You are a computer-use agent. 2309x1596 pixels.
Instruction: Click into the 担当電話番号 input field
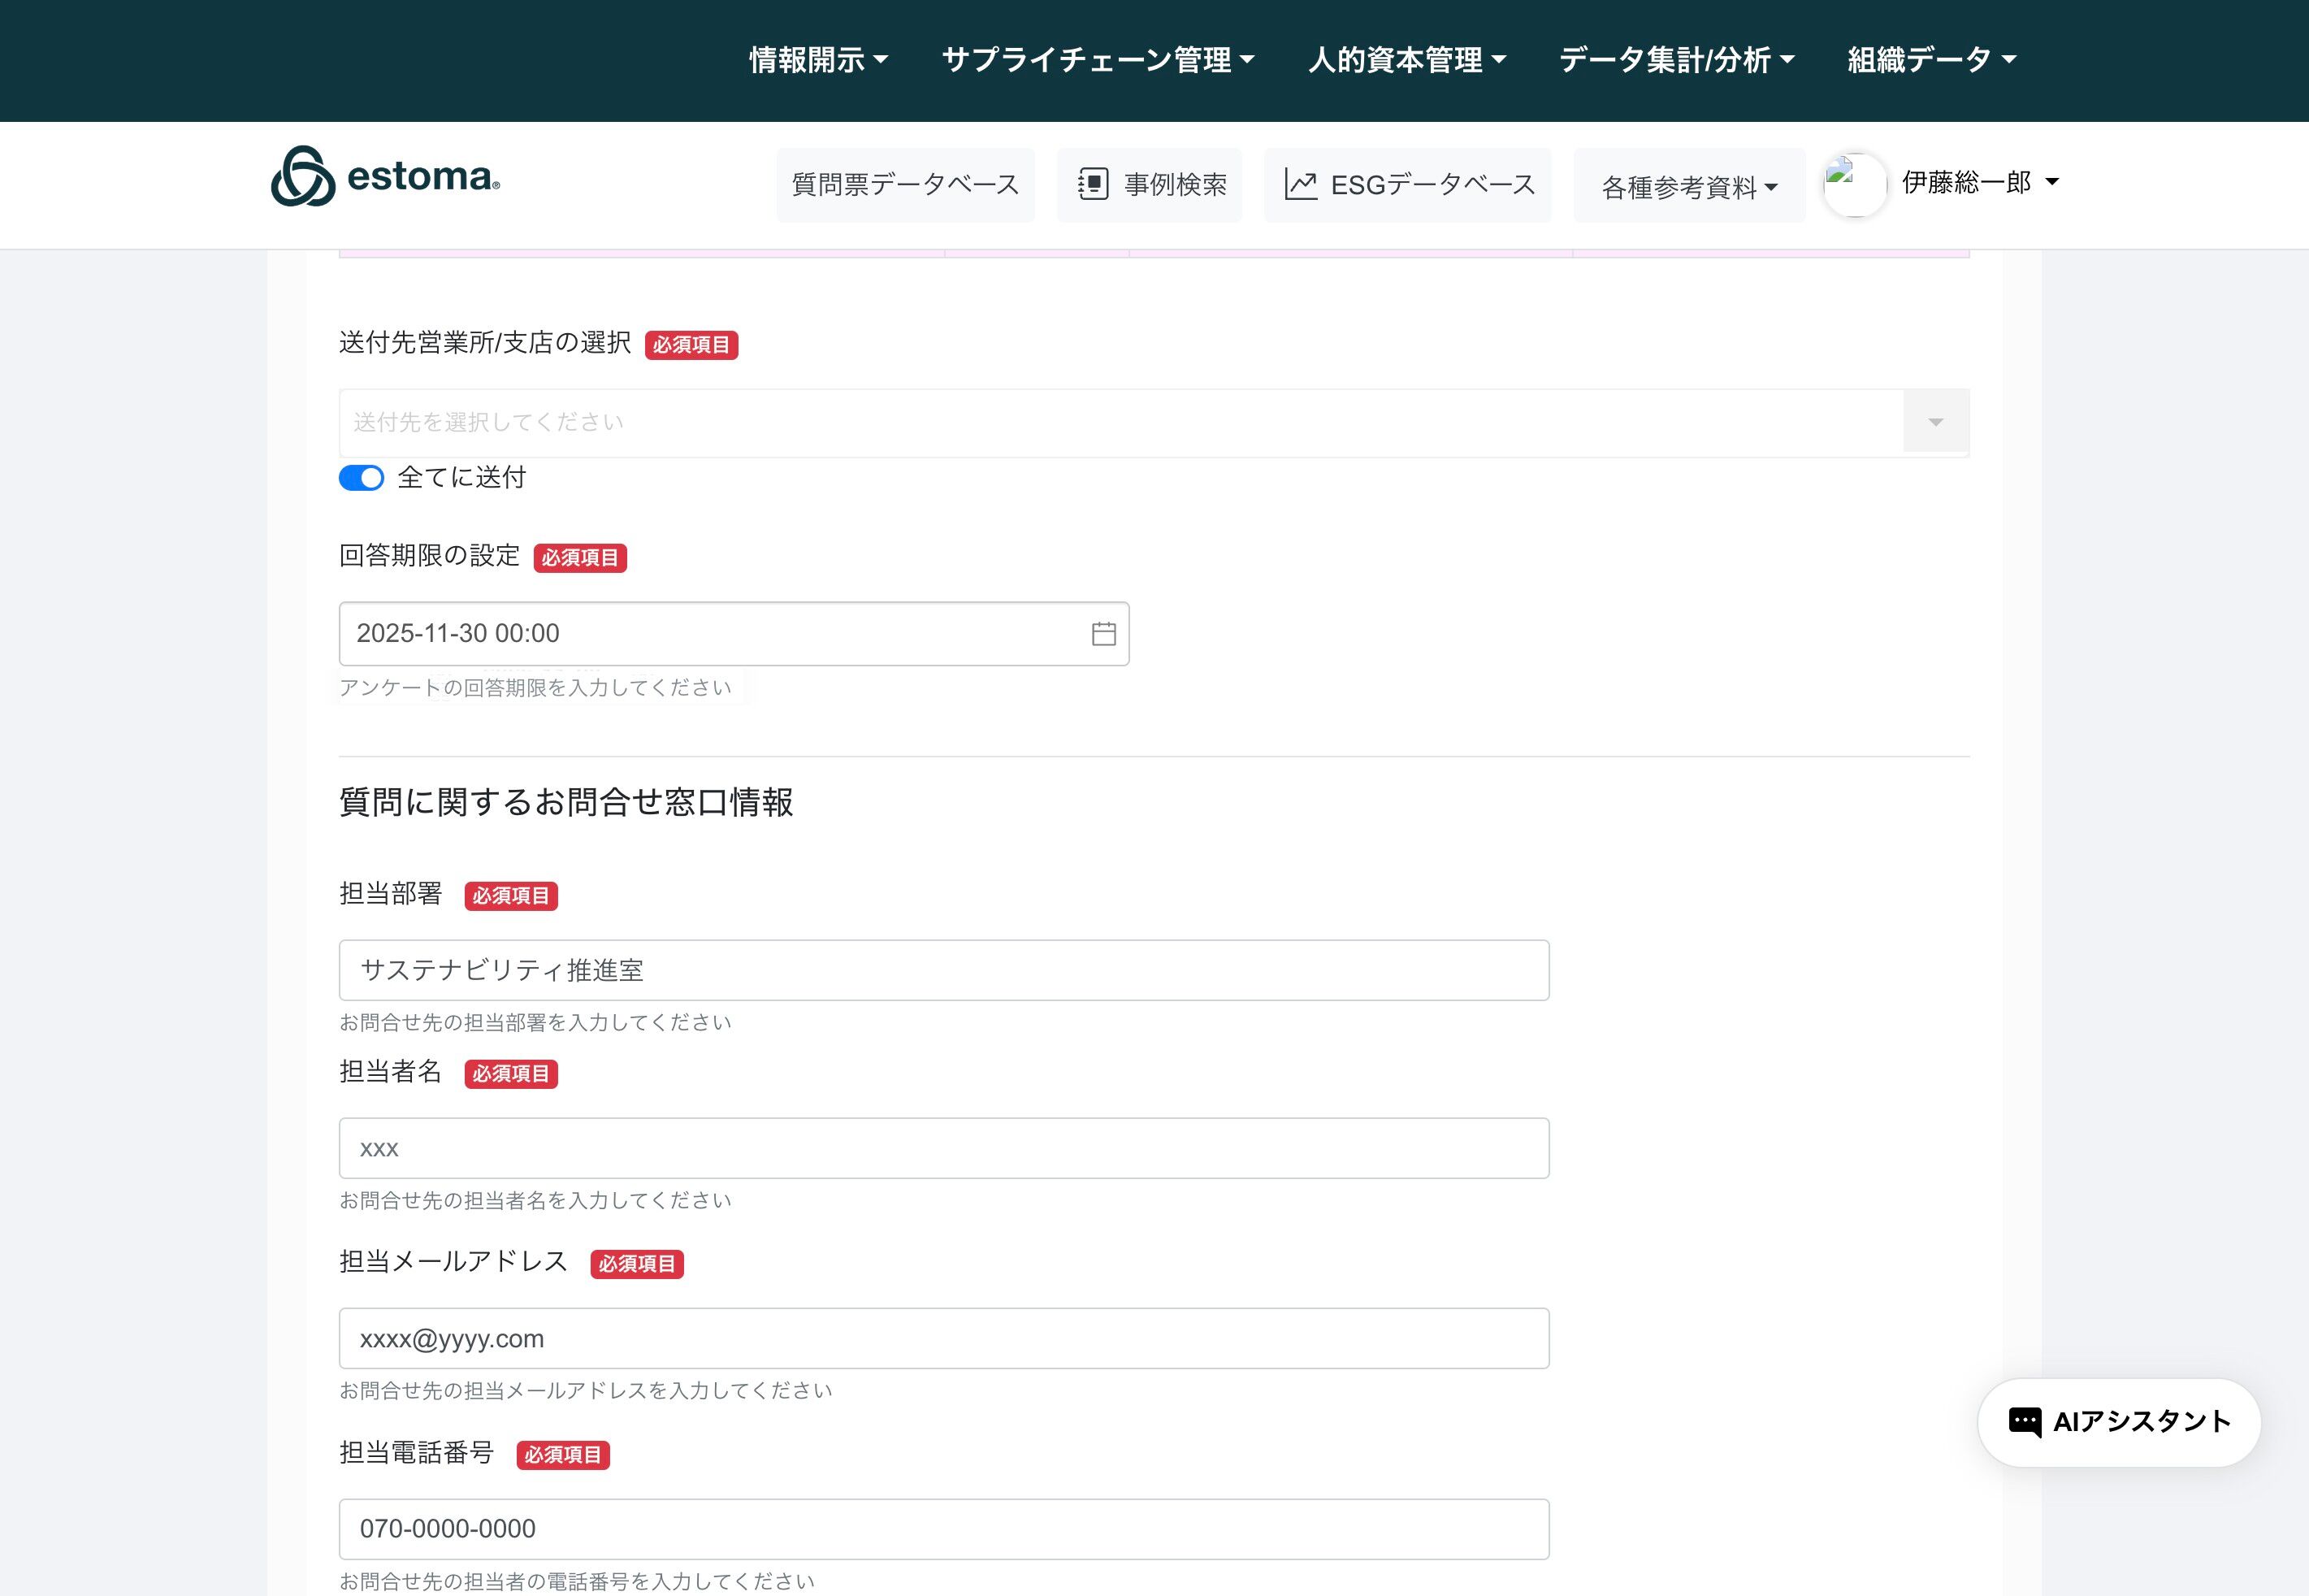coord(942,1528)
